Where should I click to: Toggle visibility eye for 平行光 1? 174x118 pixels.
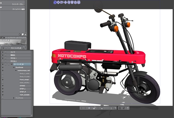coord(3,58)
